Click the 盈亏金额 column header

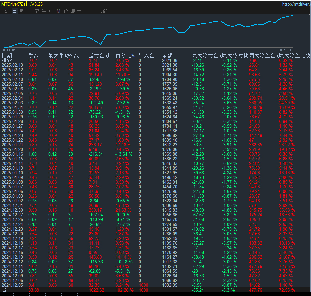(99, 55)
